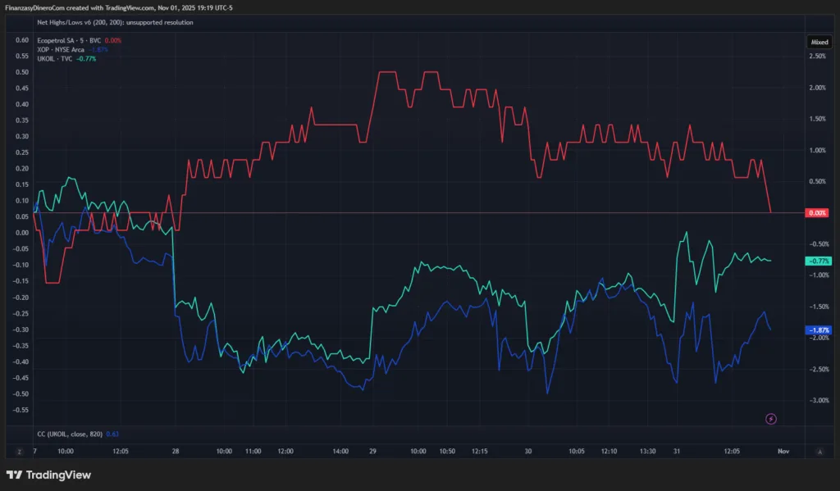Screen dimensions: 840x491
Task: Click the Net Highs/Lows v6 indicator title
Action: [115, 22]
